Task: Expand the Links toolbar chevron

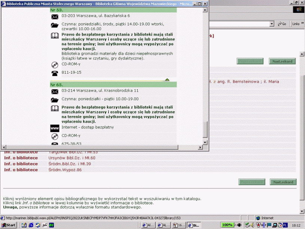Action: (302, 24)
